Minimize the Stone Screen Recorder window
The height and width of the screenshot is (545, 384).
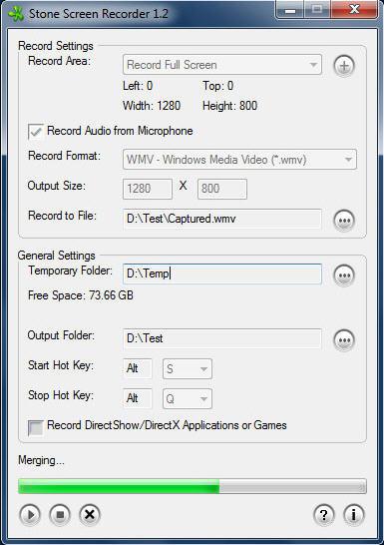pos(289,10)
